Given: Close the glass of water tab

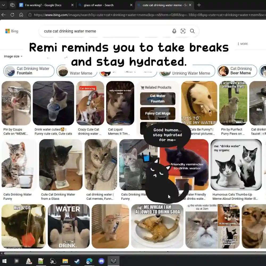Looking at the screenshot, I should click(x=131, y=5).
